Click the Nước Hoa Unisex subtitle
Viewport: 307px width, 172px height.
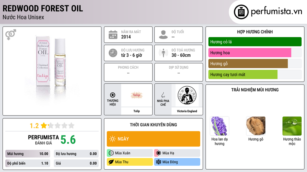pos(23,17)
